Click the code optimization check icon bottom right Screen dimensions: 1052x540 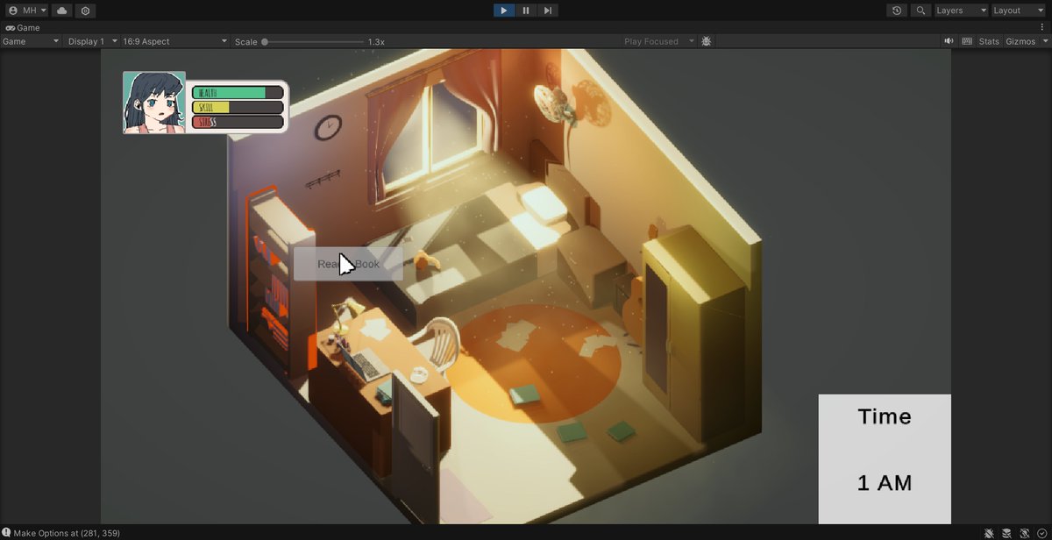(x=1042, y=532)
